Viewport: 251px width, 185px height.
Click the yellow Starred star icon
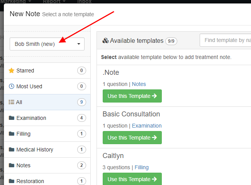(12, 71)
